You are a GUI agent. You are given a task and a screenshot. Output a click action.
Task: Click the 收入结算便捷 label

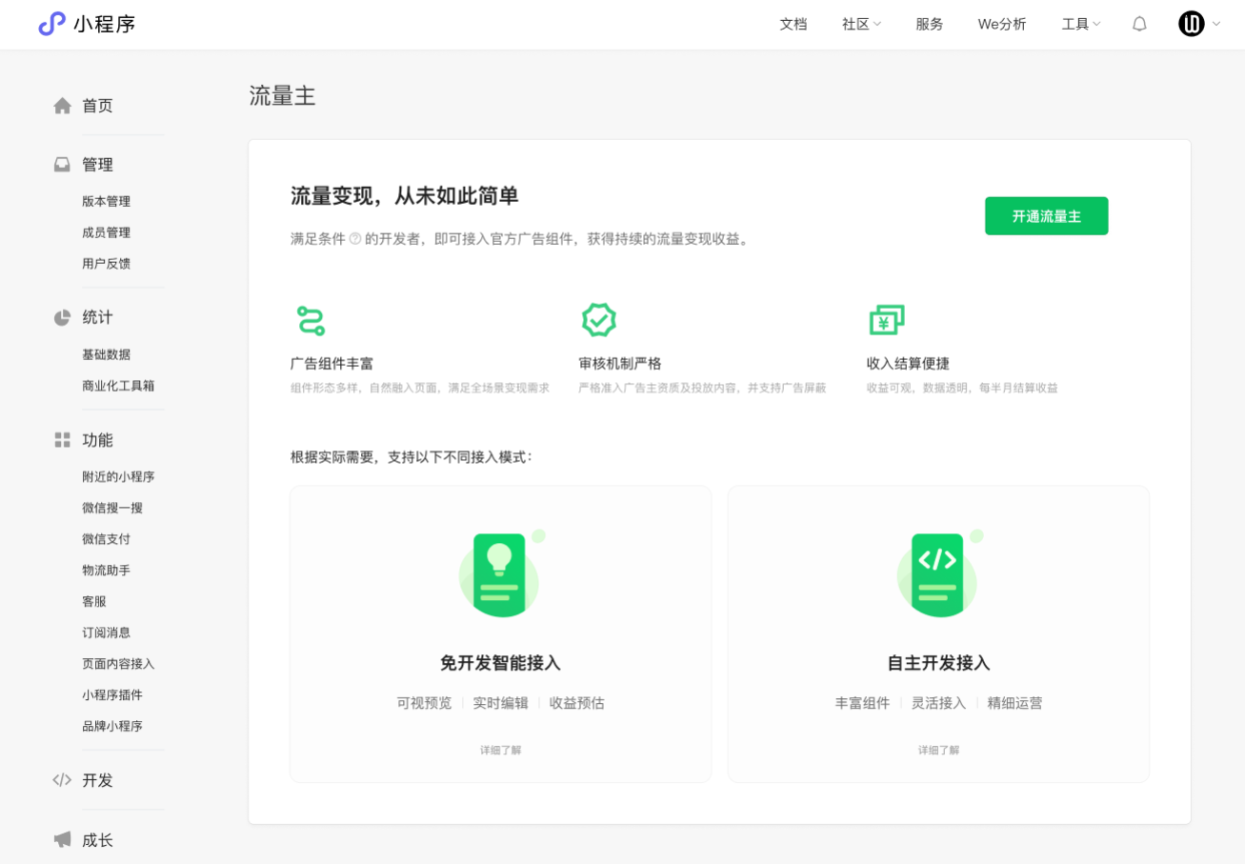tap(908, 364)
